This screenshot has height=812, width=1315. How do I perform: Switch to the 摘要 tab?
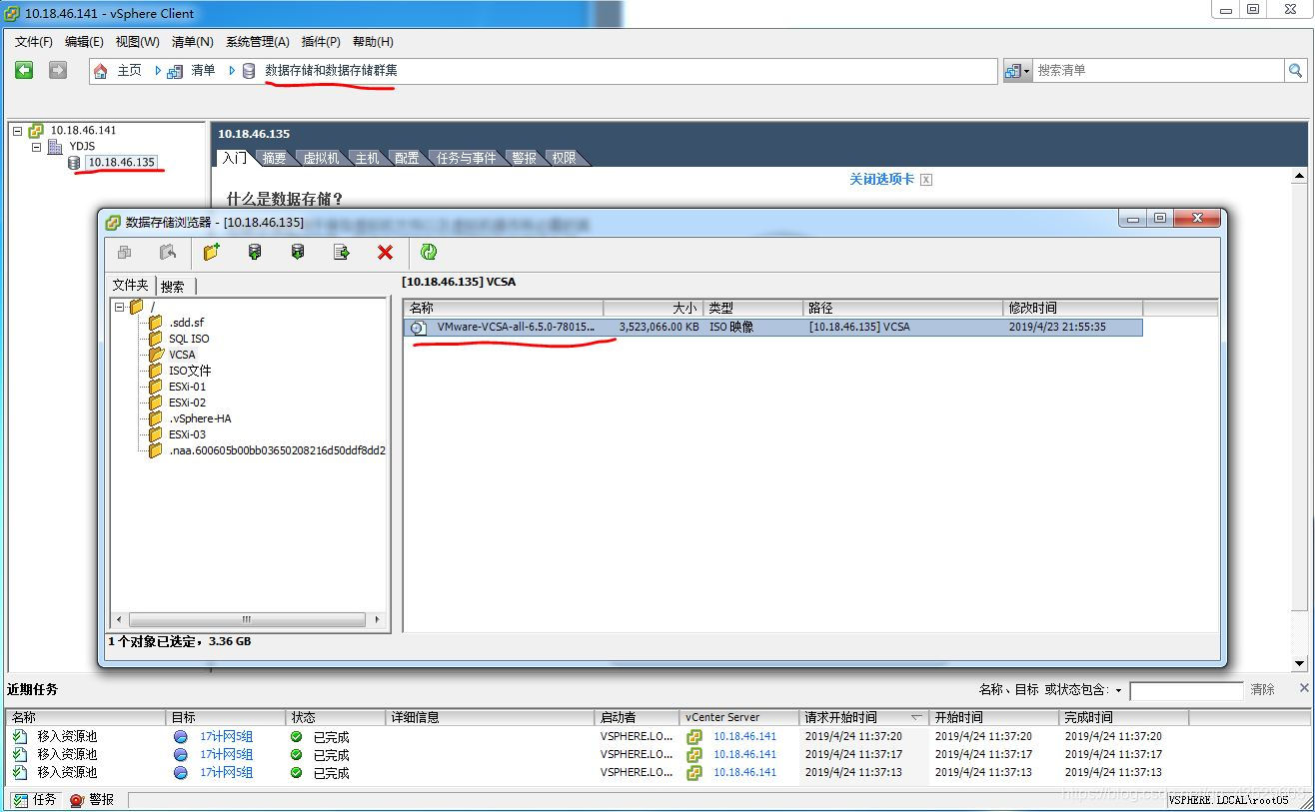coord(274,158)
